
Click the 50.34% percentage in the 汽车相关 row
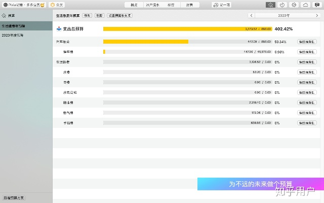pos(280,42)
